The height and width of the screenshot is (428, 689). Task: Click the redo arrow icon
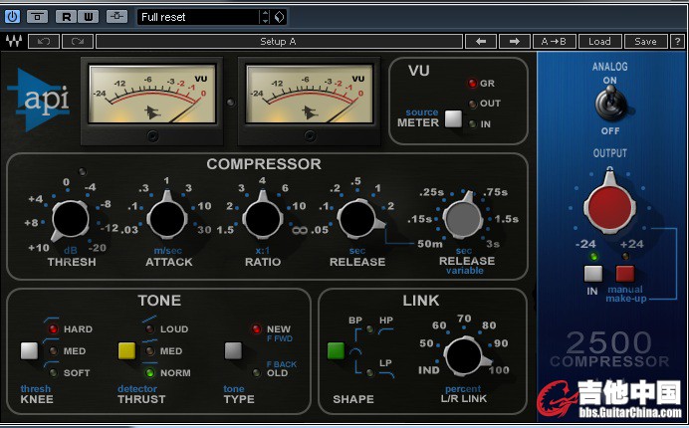coord(76,42)
